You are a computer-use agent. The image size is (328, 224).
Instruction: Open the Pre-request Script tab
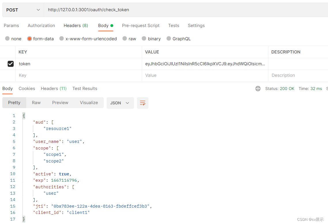[141, 26]
